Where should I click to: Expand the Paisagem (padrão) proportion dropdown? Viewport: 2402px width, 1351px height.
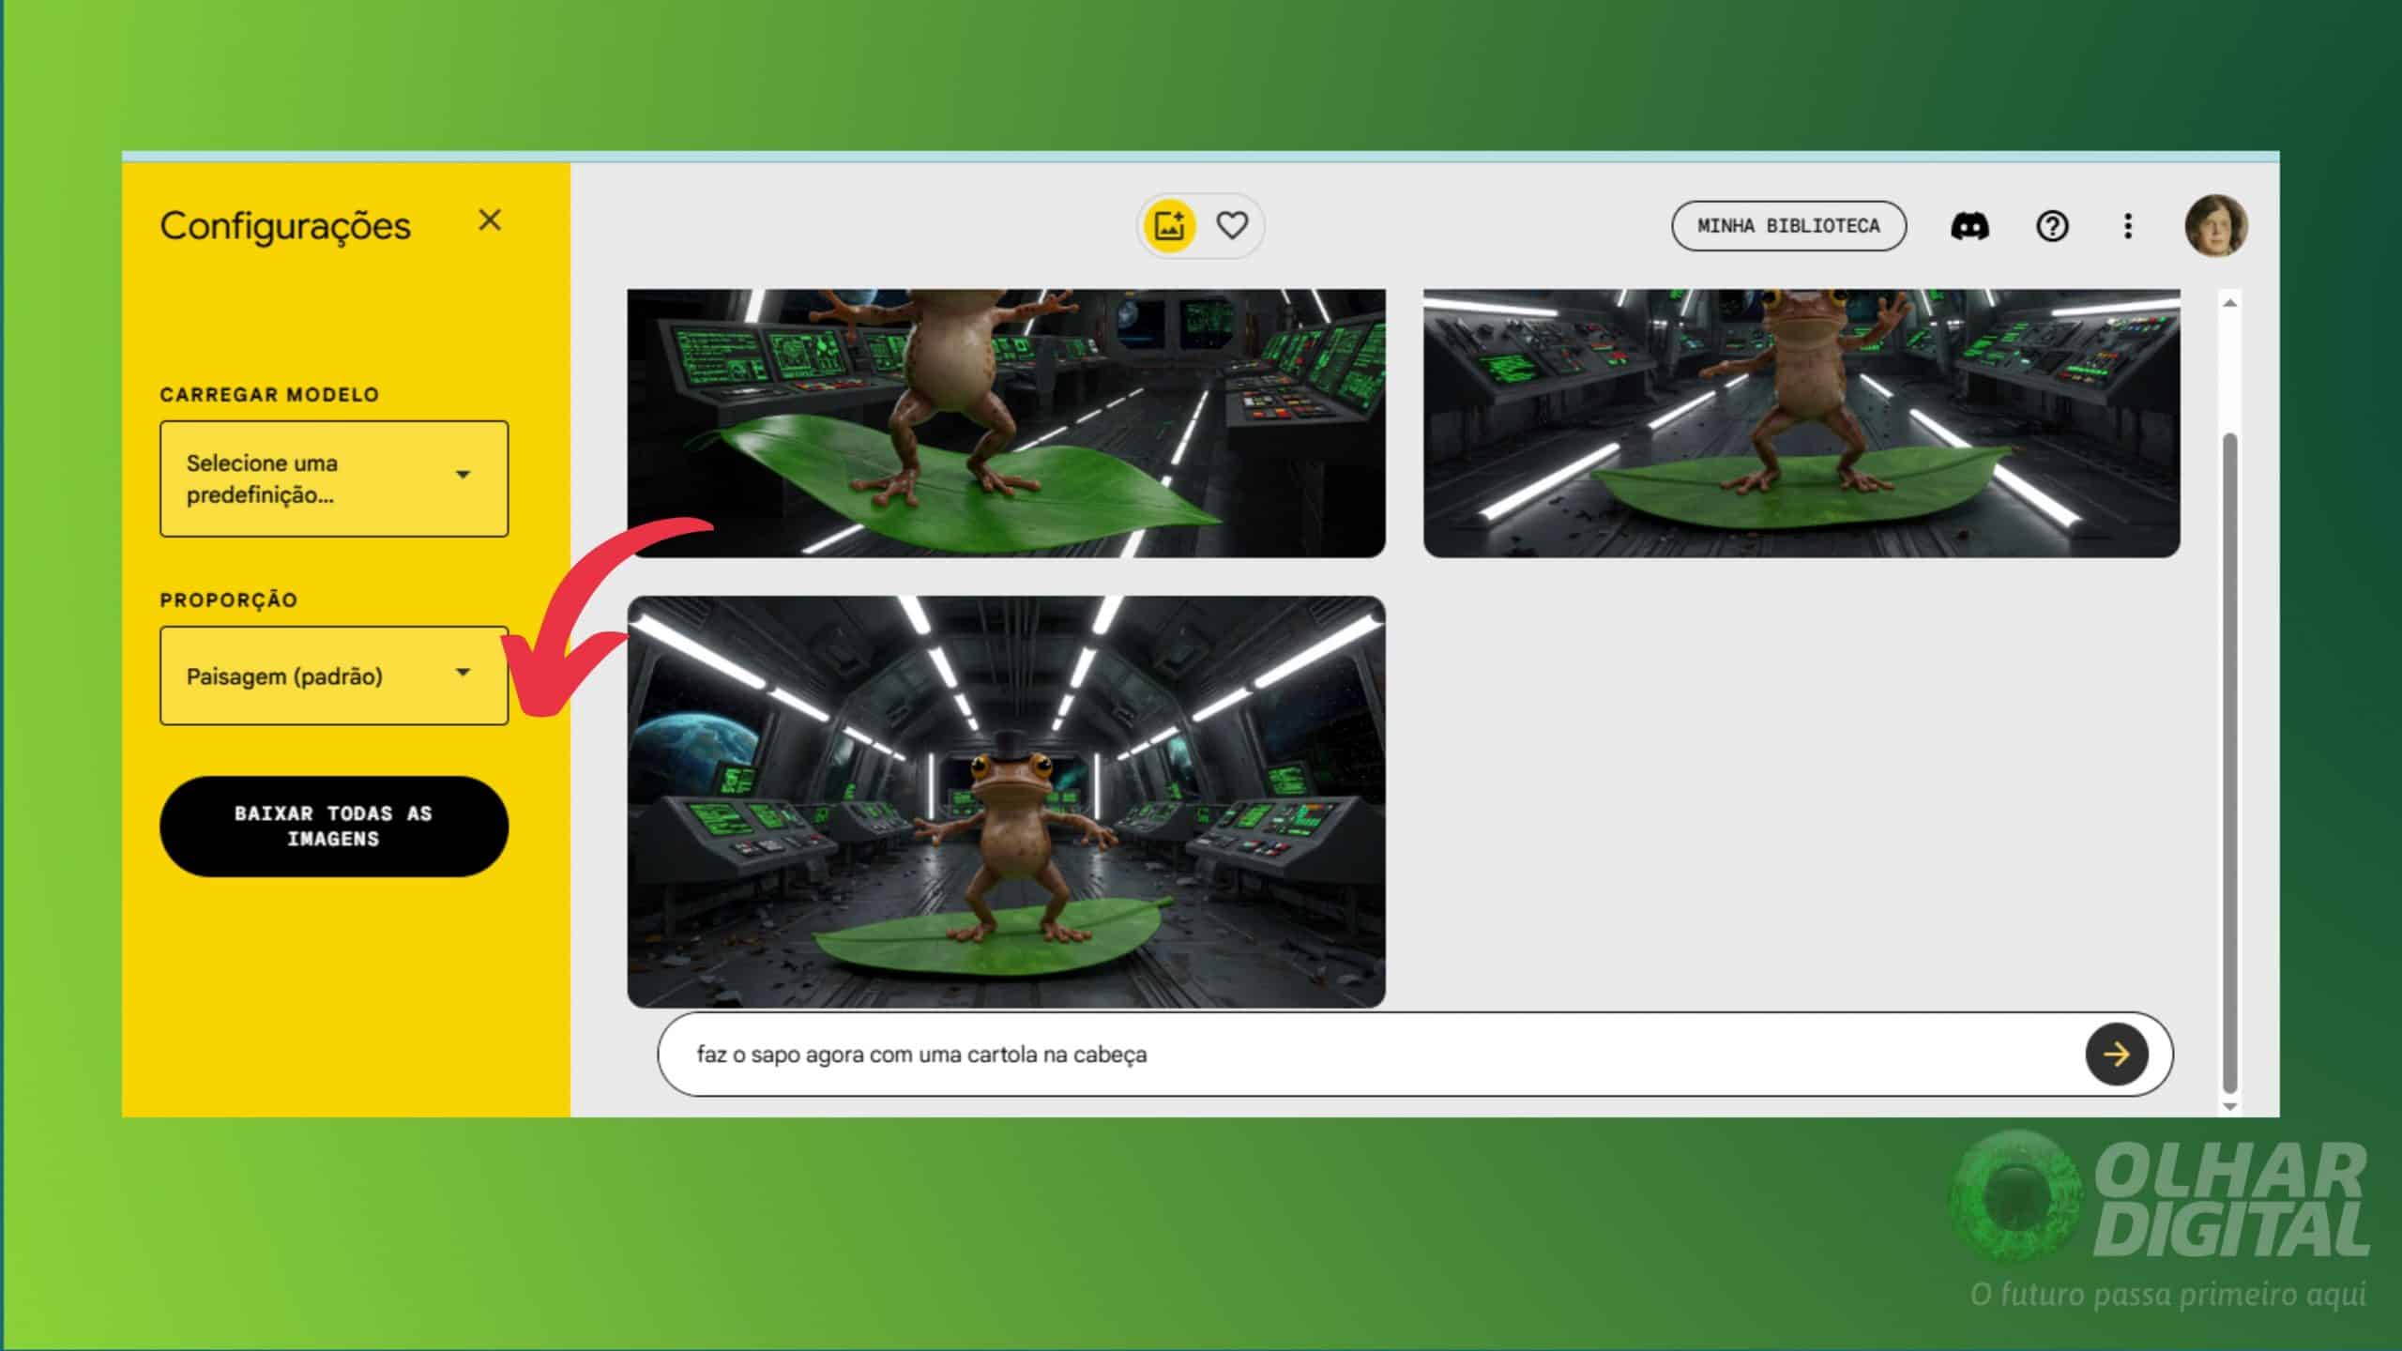[x=334, y=675]
